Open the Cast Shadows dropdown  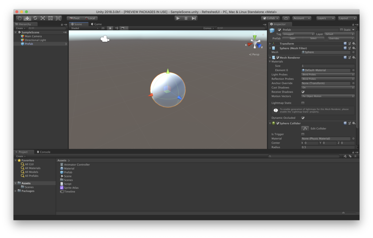[x=328, y=87]
